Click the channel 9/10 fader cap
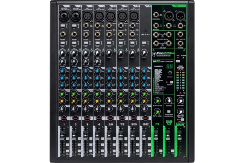 pos(132,135)
